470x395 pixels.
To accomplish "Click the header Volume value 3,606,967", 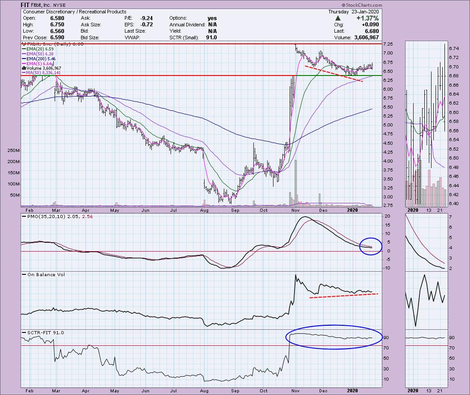I will (x=367, y=38).
